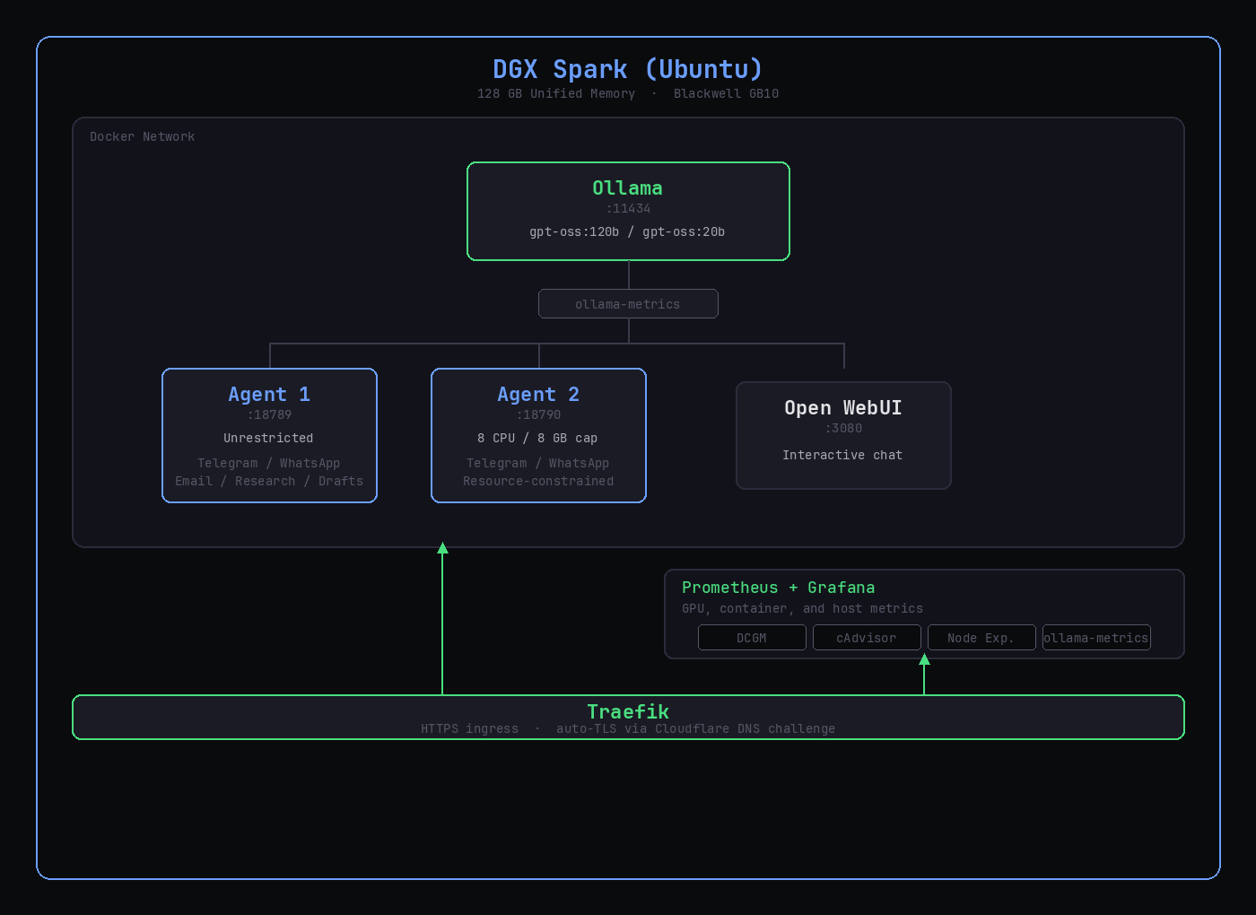Screen dimensions: 1256x915
Task: Click the DCGM metrics chip
Action: pyautogui.click(x=752, y=637)
